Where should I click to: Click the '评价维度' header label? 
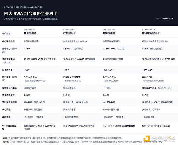pos(6,34)
